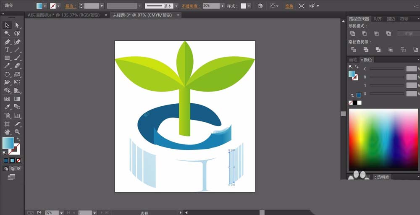Click Minus Front shape mode in Pathfinder

click(x=365, y=34)
